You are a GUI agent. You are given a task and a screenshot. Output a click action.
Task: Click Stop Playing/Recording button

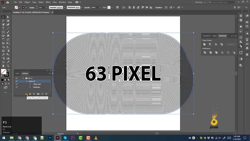coord(26,94)
